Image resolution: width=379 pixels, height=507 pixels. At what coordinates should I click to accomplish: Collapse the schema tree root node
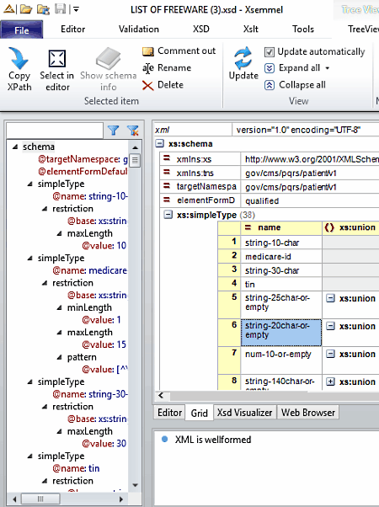pos(15,147)
